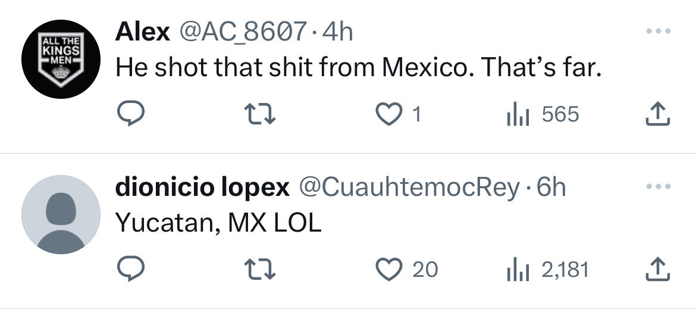696x309 pixels.
Task: Click the display name Alex
Action: click(142, 32)
